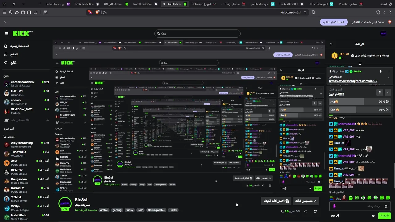The width and height of the screenshot is (395, 222).
Task: Expand the BotRix pinned message chevron
Action: coord(389,78)
